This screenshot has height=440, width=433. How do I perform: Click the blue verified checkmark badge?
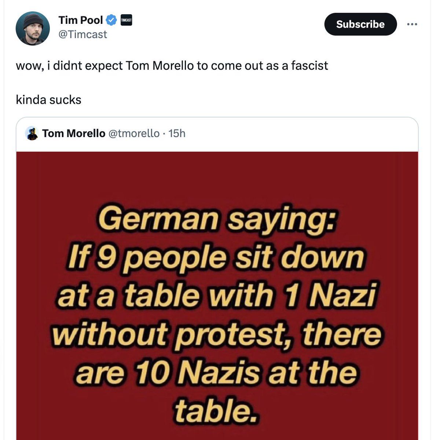(111, 20)
